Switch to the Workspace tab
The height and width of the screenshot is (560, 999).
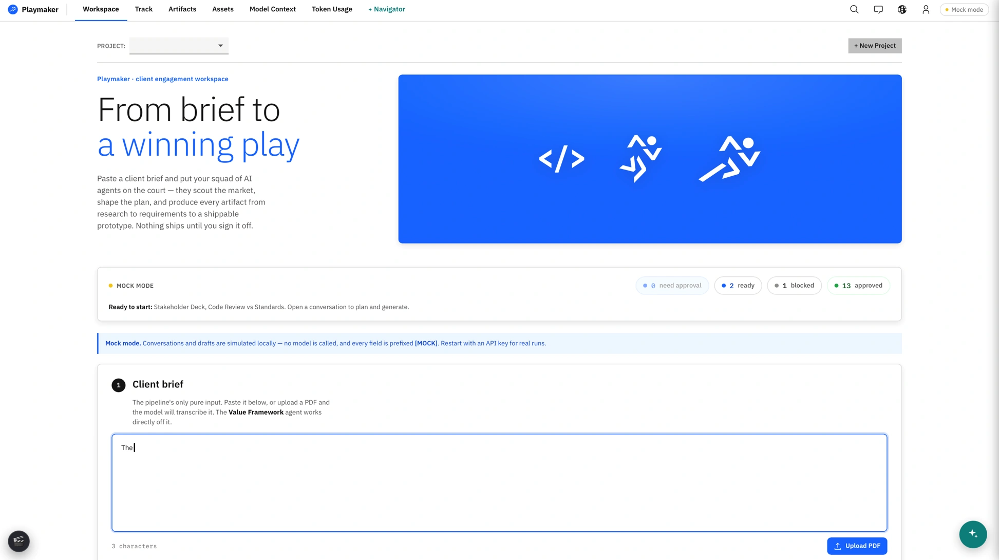(101, 9)
